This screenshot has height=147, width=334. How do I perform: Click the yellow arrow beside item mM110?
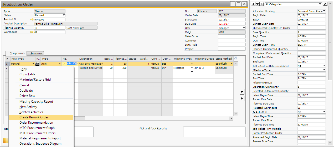pos(64,64)
